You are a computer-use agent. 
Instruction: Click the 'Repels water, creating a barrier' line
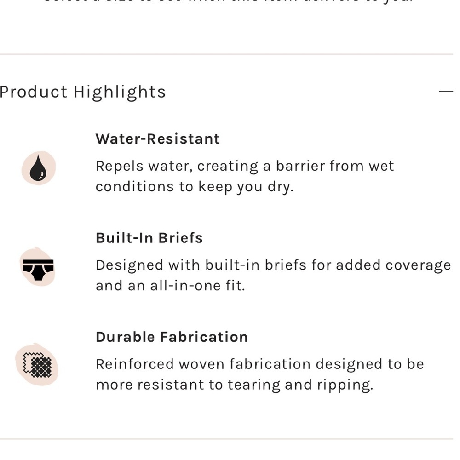coord(245,166)
